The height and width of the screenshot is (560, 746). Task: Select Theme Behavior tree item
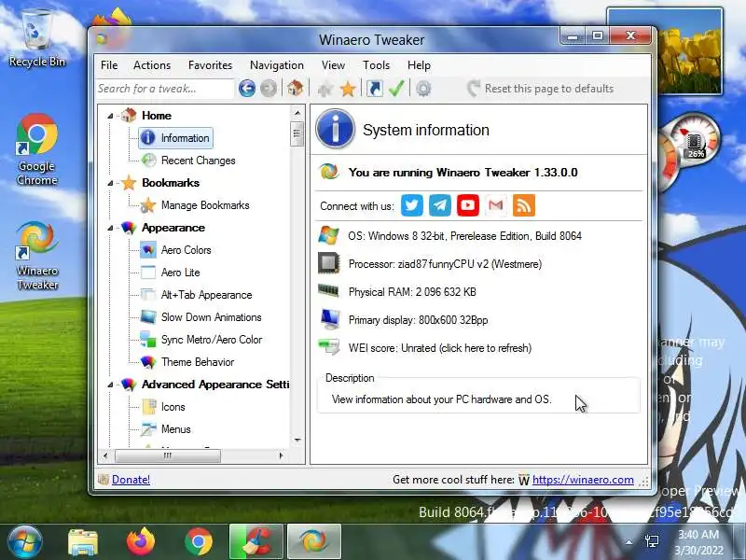(188, 362)
